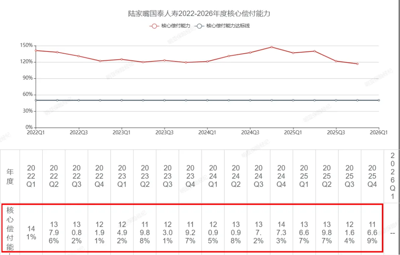Click the chart title 陆家嘴国泰人寿2022-2026年度核心偿付能力

[x=199, y=13]
